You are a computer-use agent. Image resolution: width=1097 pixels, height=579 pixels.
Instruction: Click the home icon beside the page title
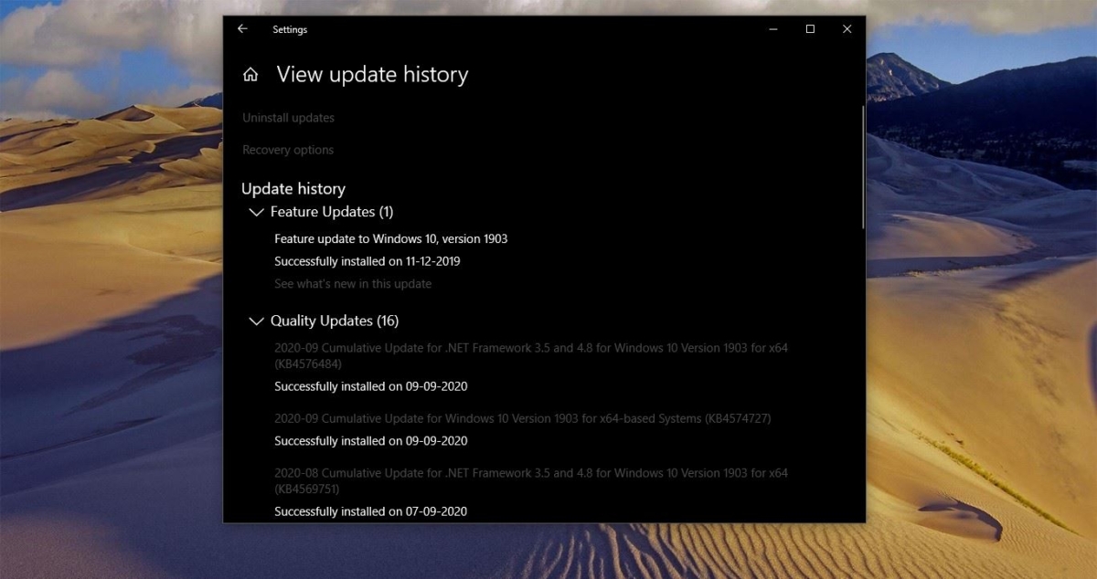click(x=250, y=74)
